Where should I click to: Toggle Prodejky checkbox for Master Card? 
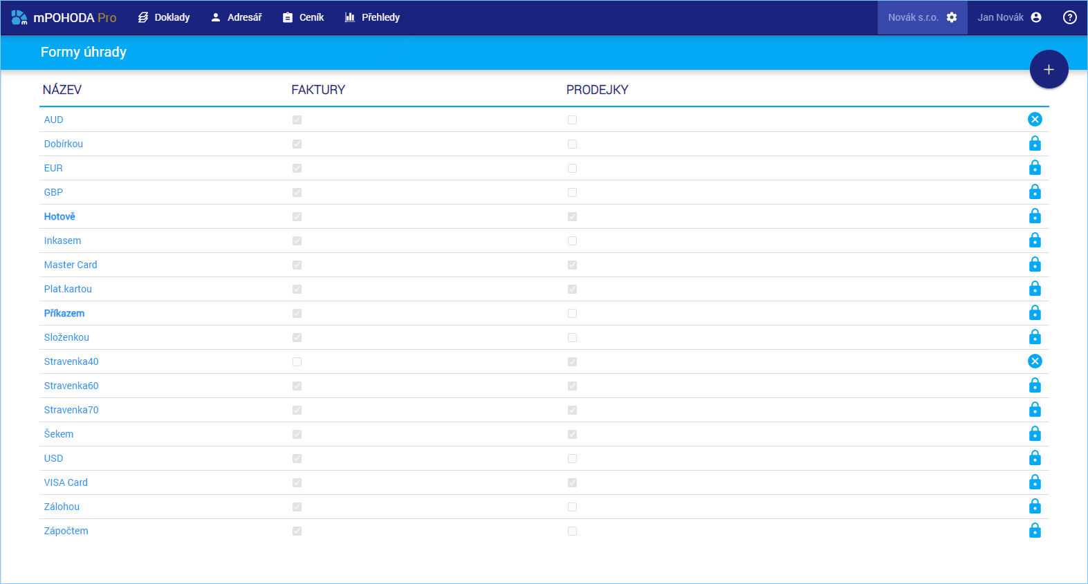(572, 265)
